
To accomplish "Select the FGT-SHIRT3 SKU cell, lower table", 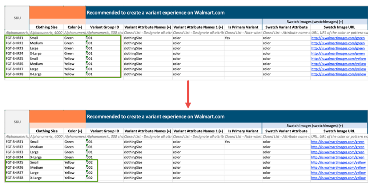I will 17,152.
